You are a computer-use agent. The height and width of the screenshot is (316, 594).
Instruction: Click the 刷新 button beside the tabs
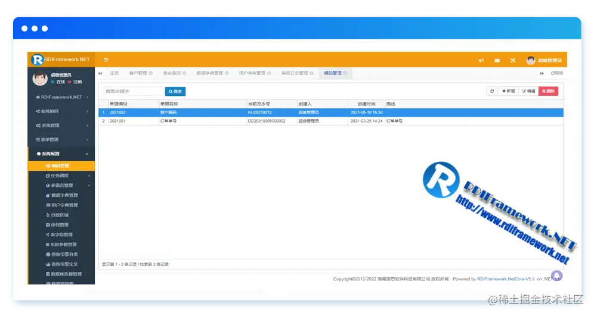coord(557,73)
